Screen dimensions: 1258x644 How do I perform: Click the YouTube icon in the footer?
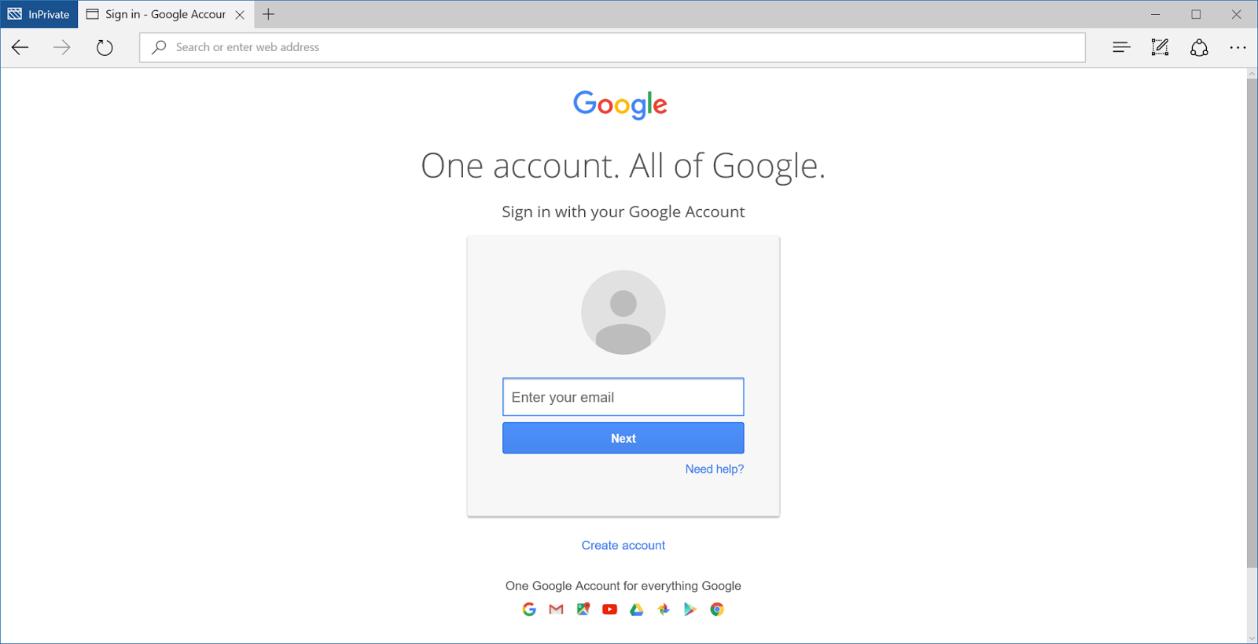click(609, 609)
